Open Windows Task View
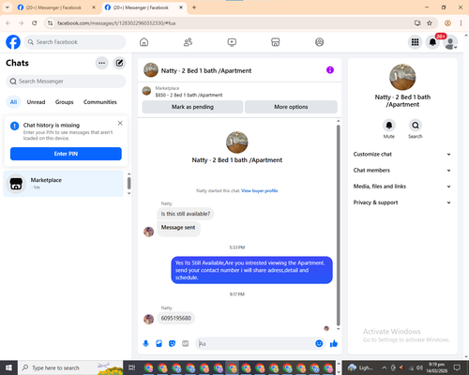 132,367
